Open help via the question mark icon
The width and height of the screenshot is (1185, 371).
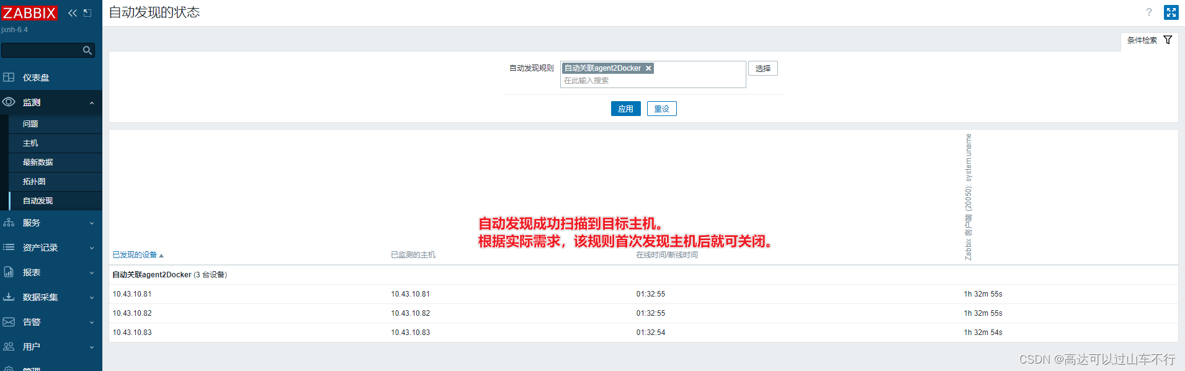(x=1149, y=12)
